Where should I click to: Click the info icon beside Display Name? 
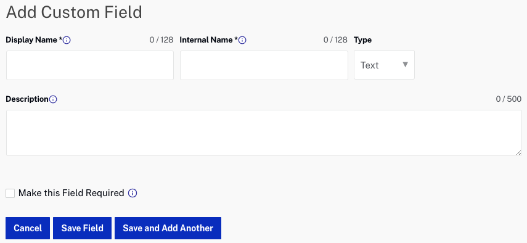(67, 40)
